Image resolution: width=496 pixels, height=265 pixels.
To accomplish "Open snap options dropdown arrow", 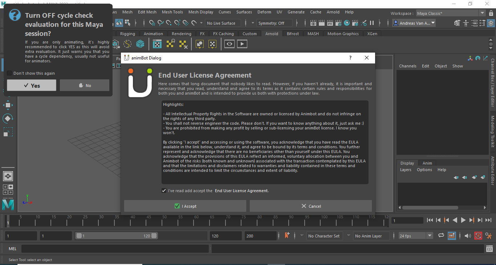I will [x=202, y=23].
